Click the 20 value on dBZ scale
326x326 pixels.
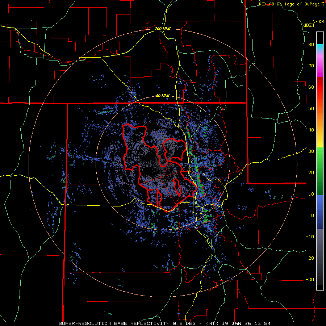click(311, 173)
